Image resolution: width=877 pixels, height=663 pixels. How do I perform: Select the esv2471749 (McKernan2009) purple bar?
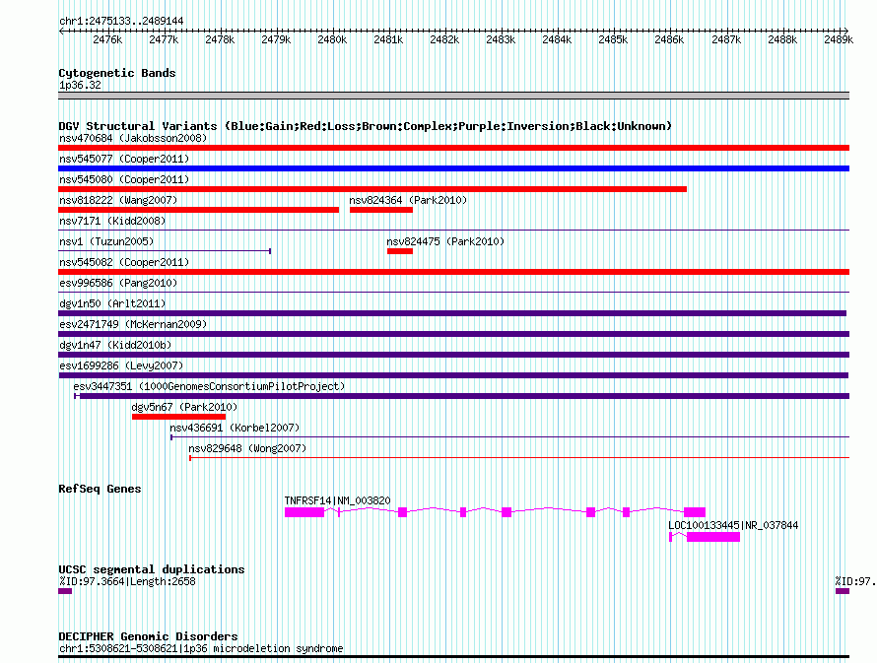(x=453, y=334)
